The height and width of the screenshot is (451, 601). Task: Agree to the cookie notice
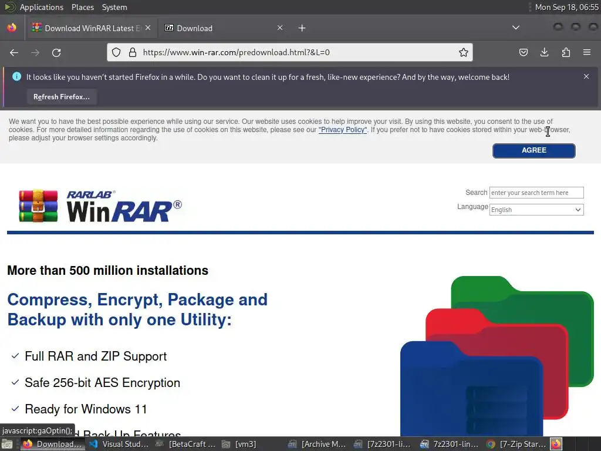pos(534,151)
